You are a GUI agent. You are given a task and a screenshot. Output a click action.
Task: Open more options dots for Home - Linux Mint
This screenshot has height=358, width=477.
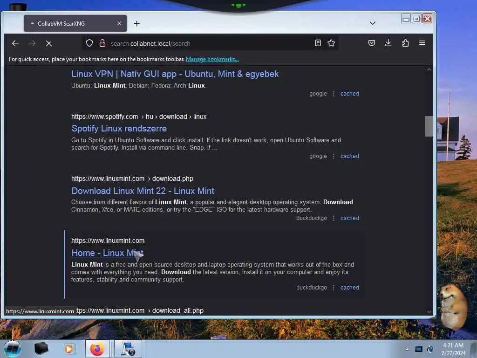coord(334,287)
